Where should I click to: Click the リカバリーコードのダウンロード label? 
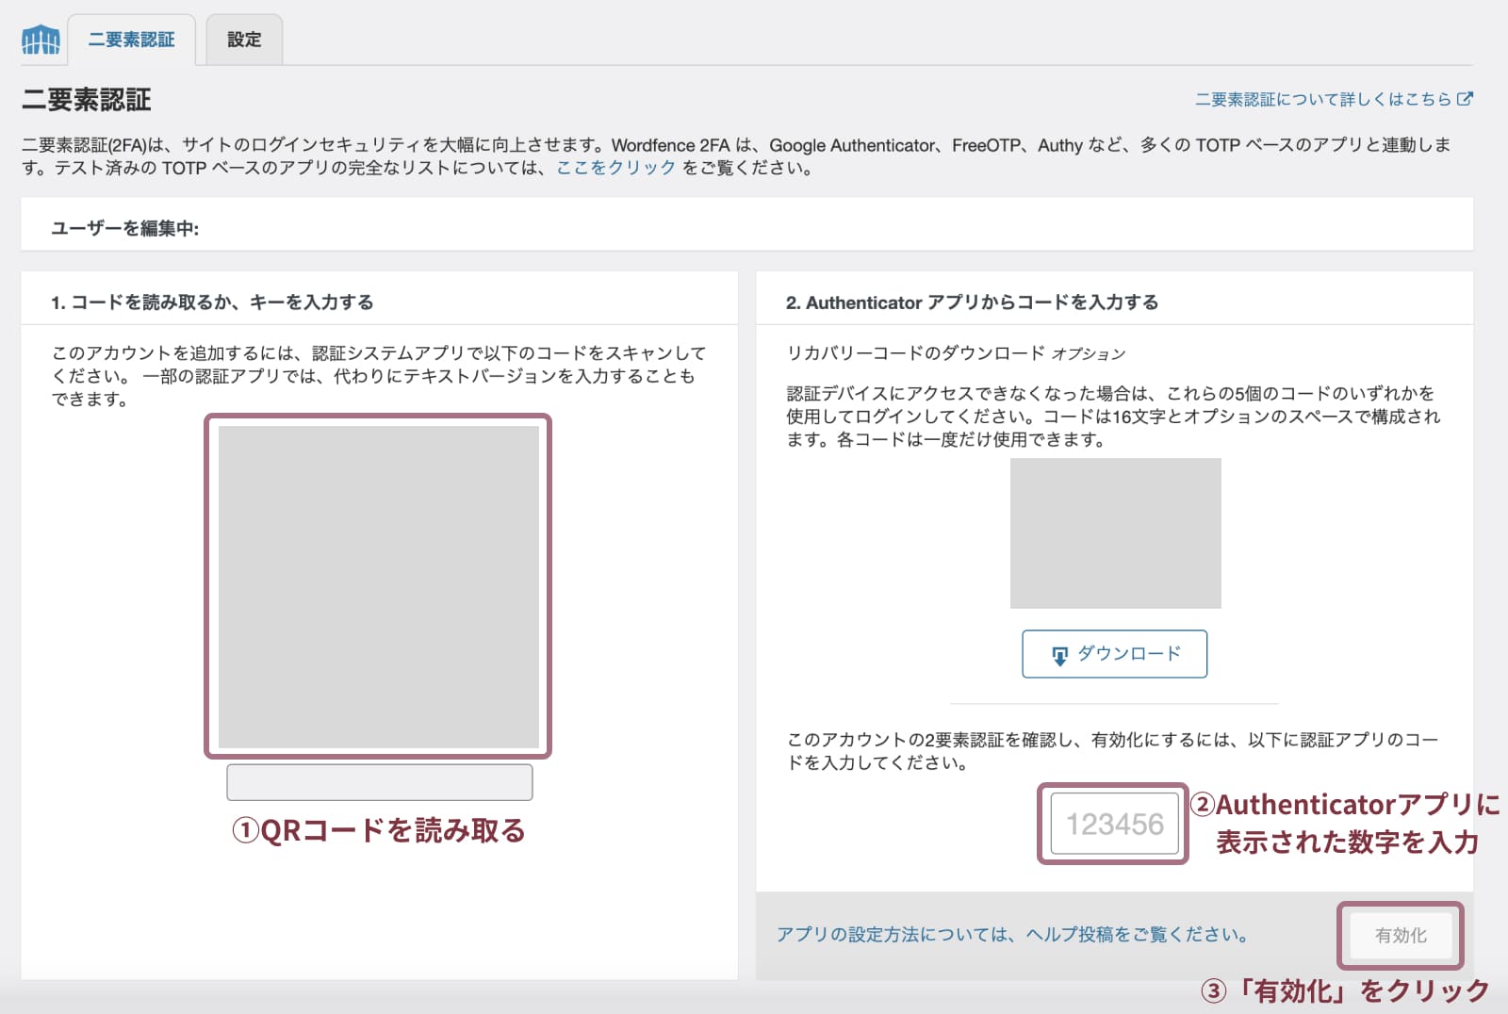pyautogui.click(x=915, y=353)
